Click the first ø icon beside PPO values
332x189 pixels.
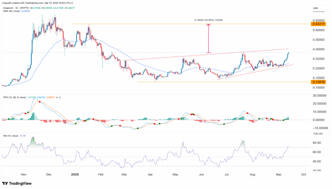tap(57, 97)
